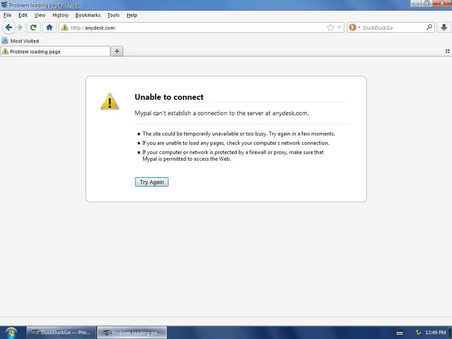This screenshot has height=339, width=452.
Task: Click the Problem loading page taskbar button
Action: point(132,332)
